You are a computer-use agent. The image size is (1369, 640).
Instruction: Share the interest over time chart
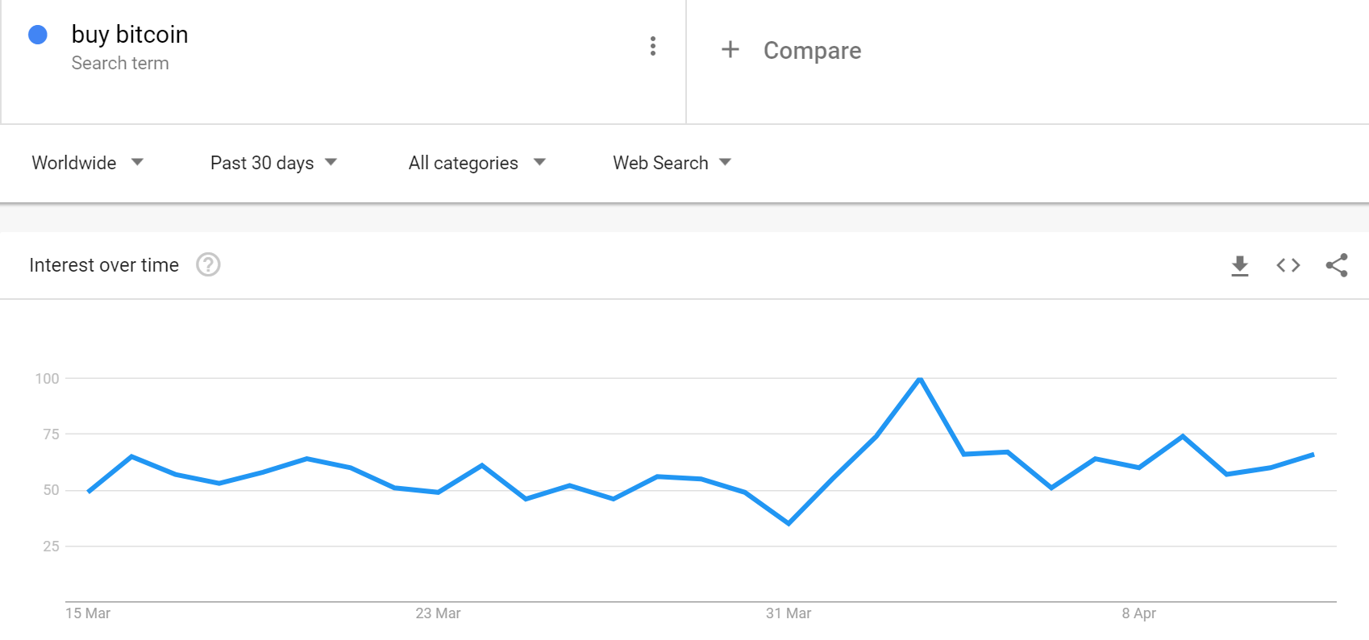pyautogui.click(x=1337, y=265)
